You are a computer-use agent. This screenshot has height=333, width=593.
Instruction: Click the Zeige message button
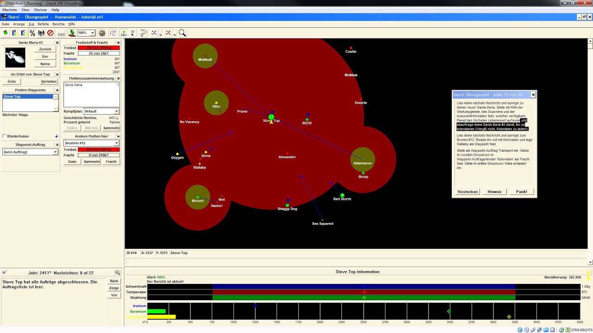point(114,288)
